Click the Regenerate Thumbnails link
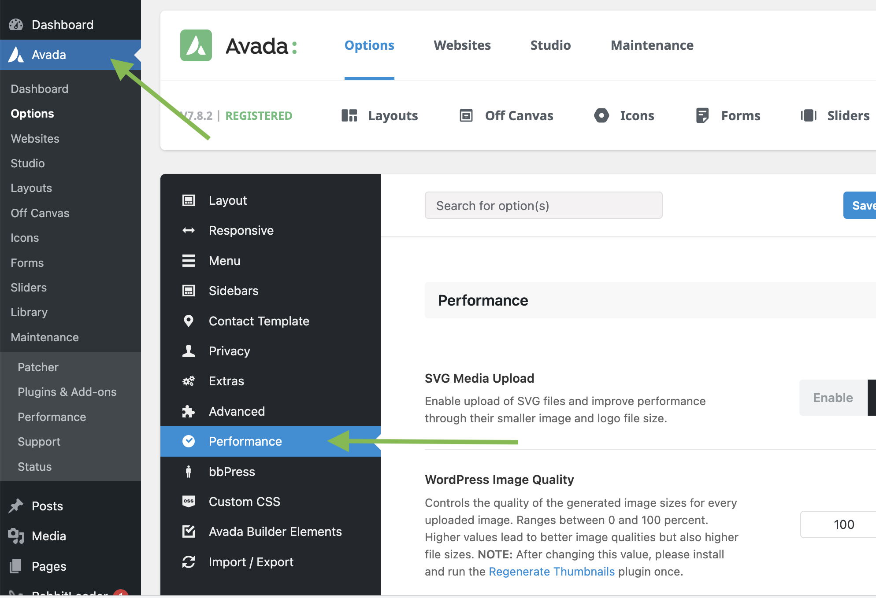This screenshot has width=876, height=598. [552, 571]
